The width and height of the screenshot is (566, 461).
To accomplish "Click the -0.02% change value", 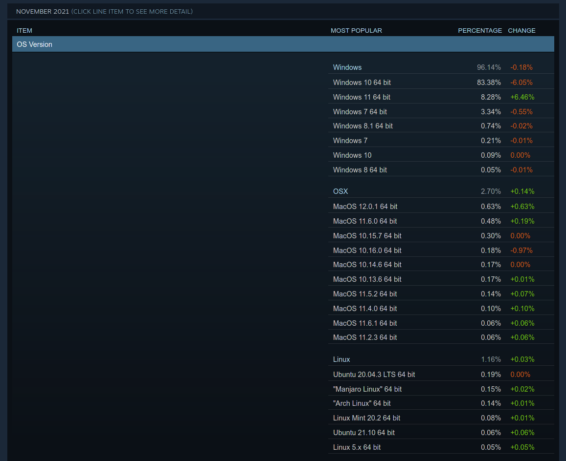I will click(521, 126).
